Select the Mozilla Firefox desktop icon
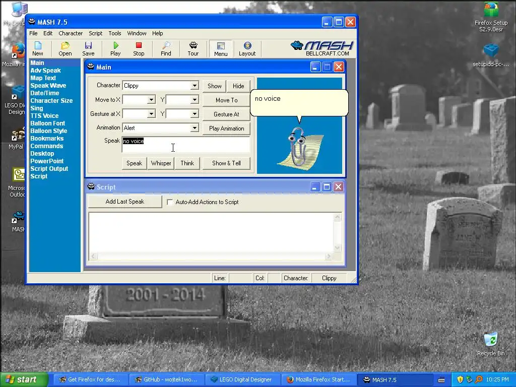516x387 pixels. coord(16,54)
